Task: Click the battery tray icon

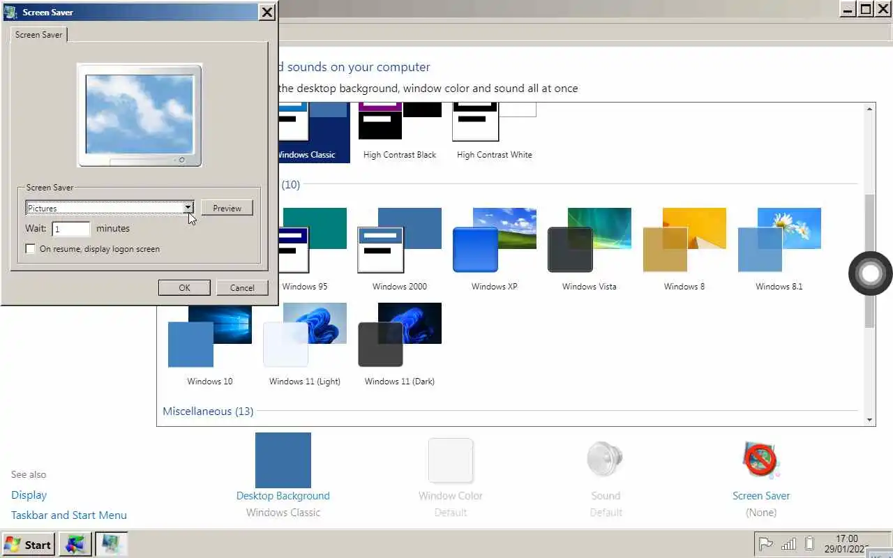Action: [809, 544]
